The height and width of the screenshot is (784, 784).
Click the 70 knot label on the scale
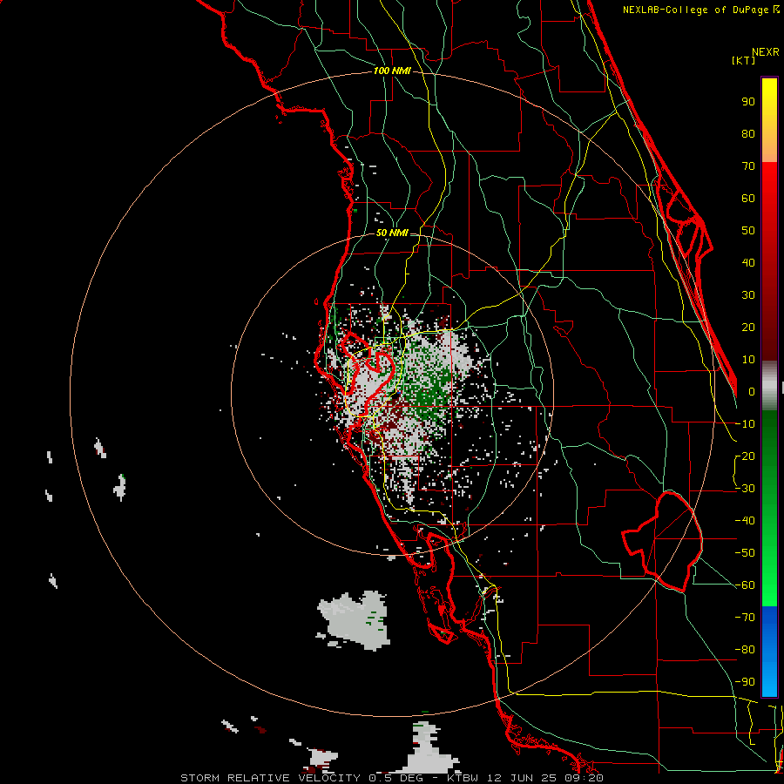pos(748,166)
